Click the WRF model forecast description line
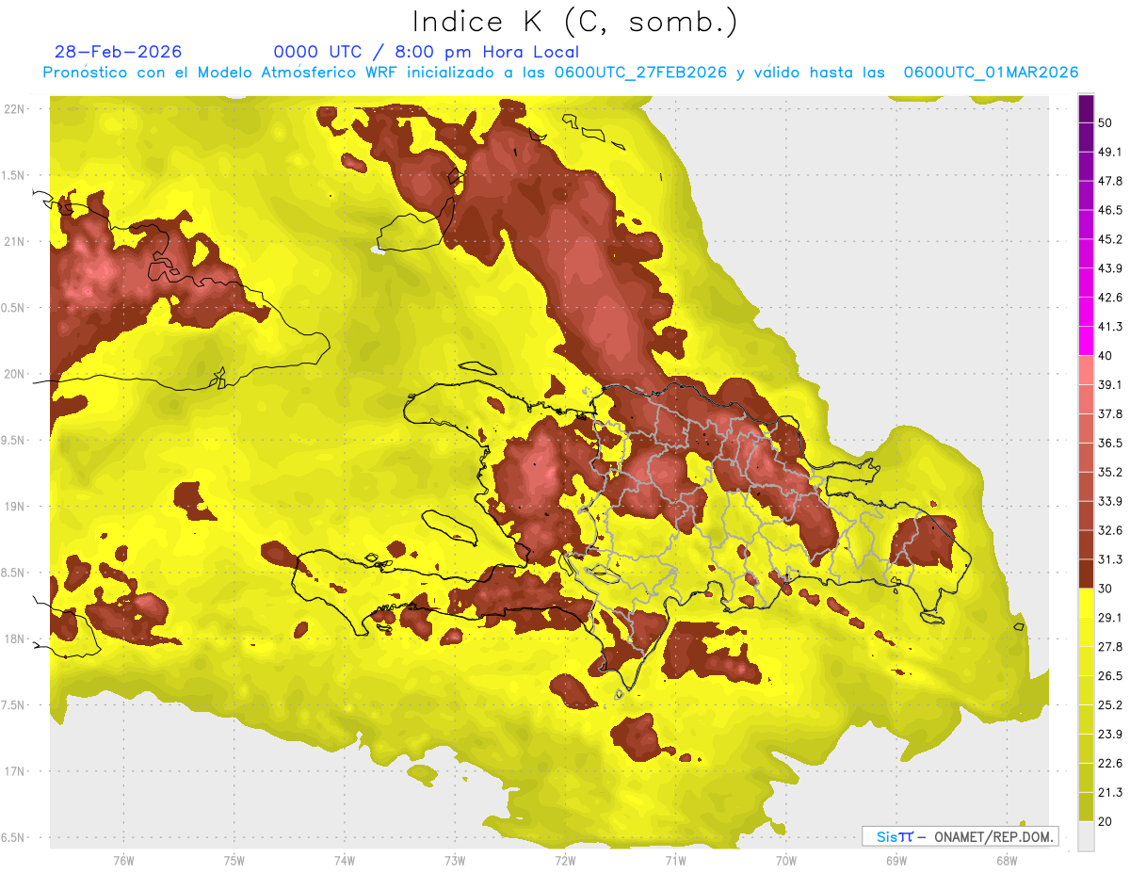1130x873 pixels. [560, 73]
